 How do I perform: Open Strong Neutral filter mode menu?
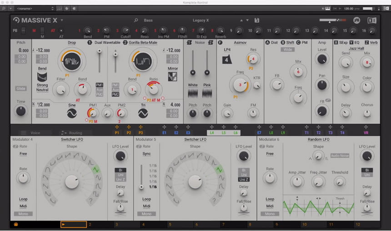click(x=42, y=88)
